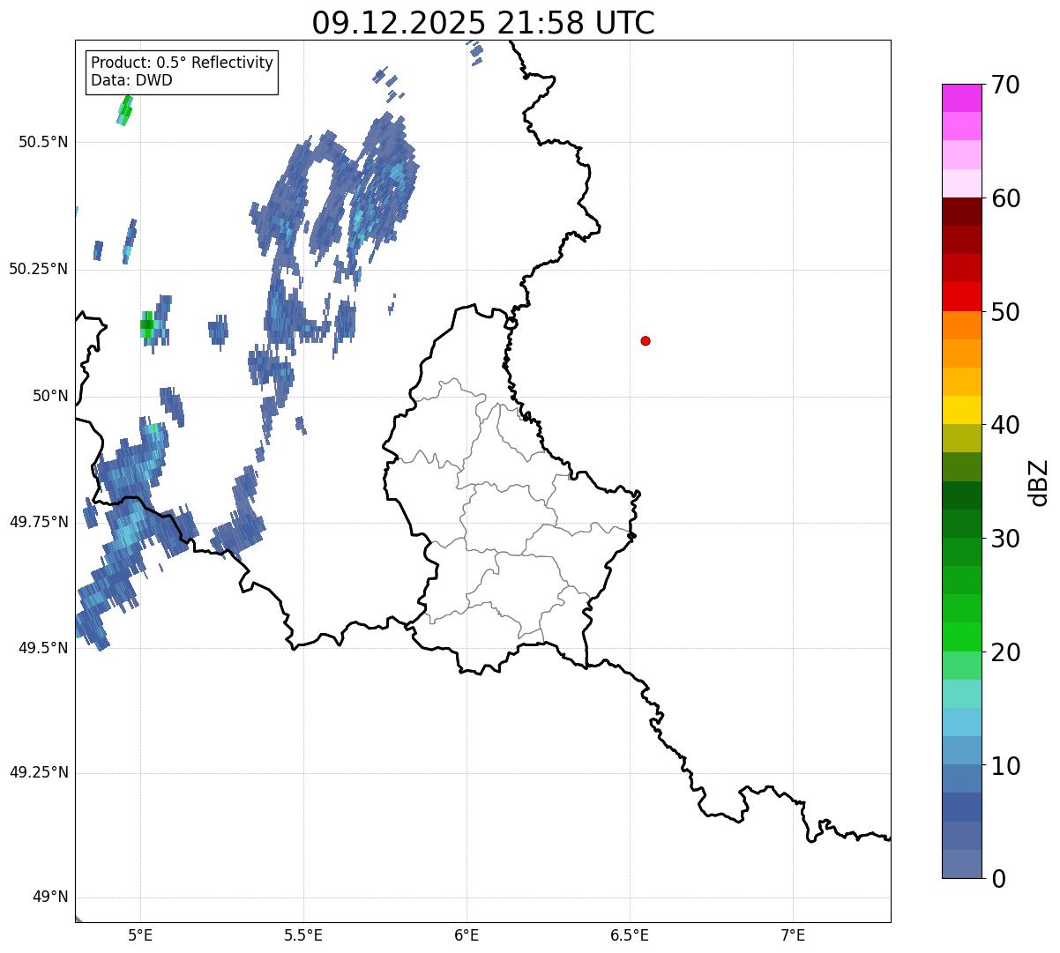Click the 49°N latitude label
Viewport: 1060px width, 953px height.
tap(50, 897)
